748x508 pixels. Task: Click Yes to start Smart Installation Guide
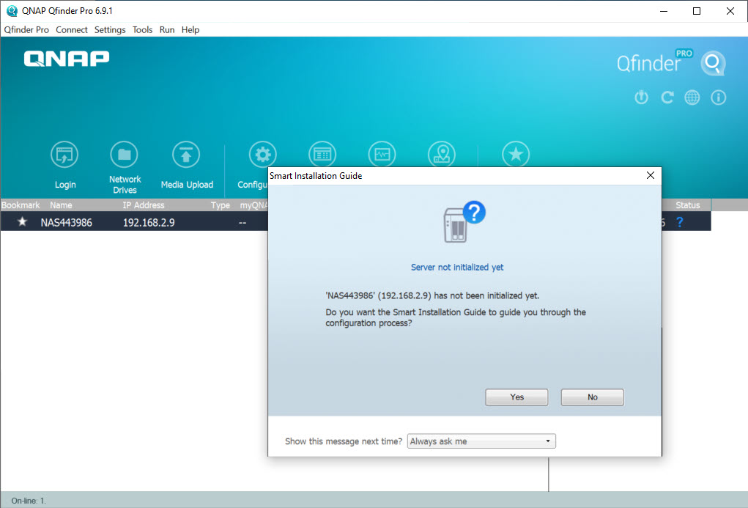click(516, 397)
